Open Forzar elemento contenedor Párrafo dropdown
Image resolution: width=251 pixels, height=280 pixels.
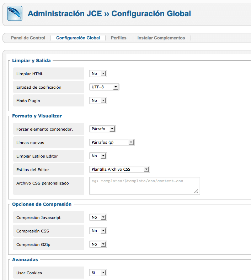click(102, 129)
